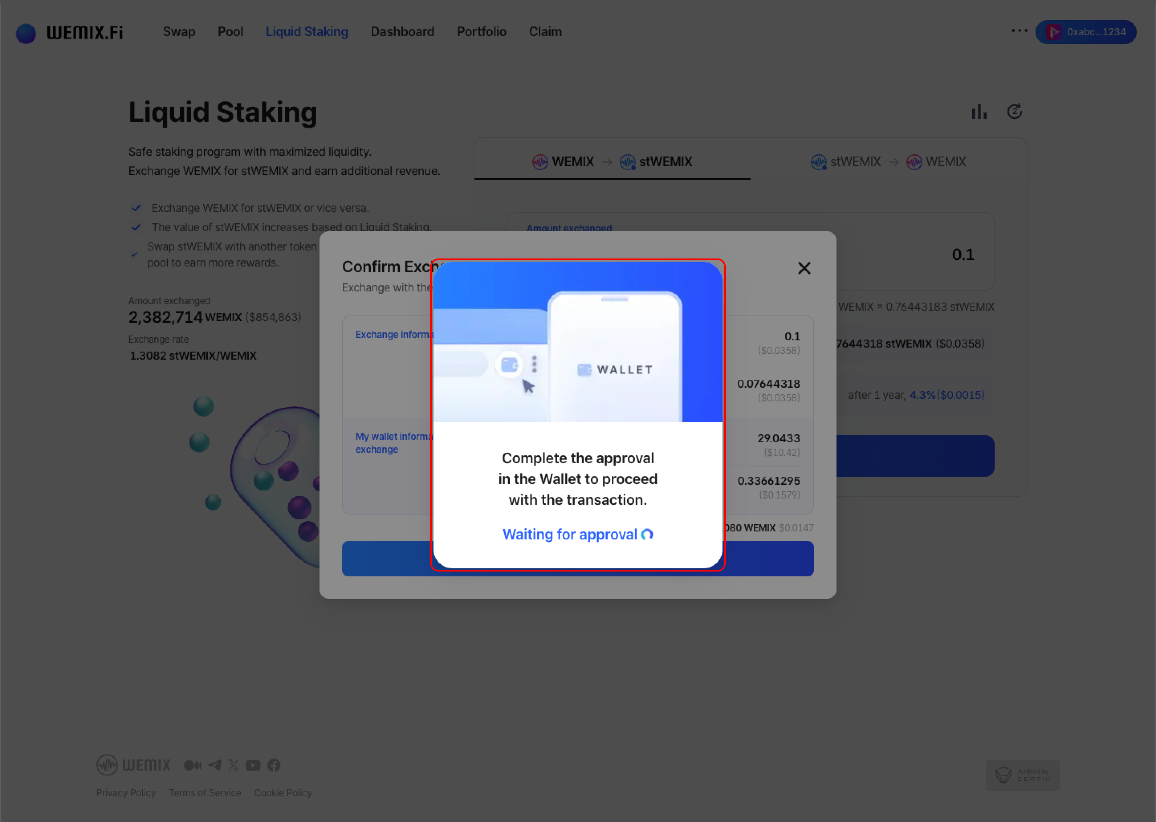Open the YouTube footer icon
Screen dimensions: 1156x822
[x=253, y=765]
